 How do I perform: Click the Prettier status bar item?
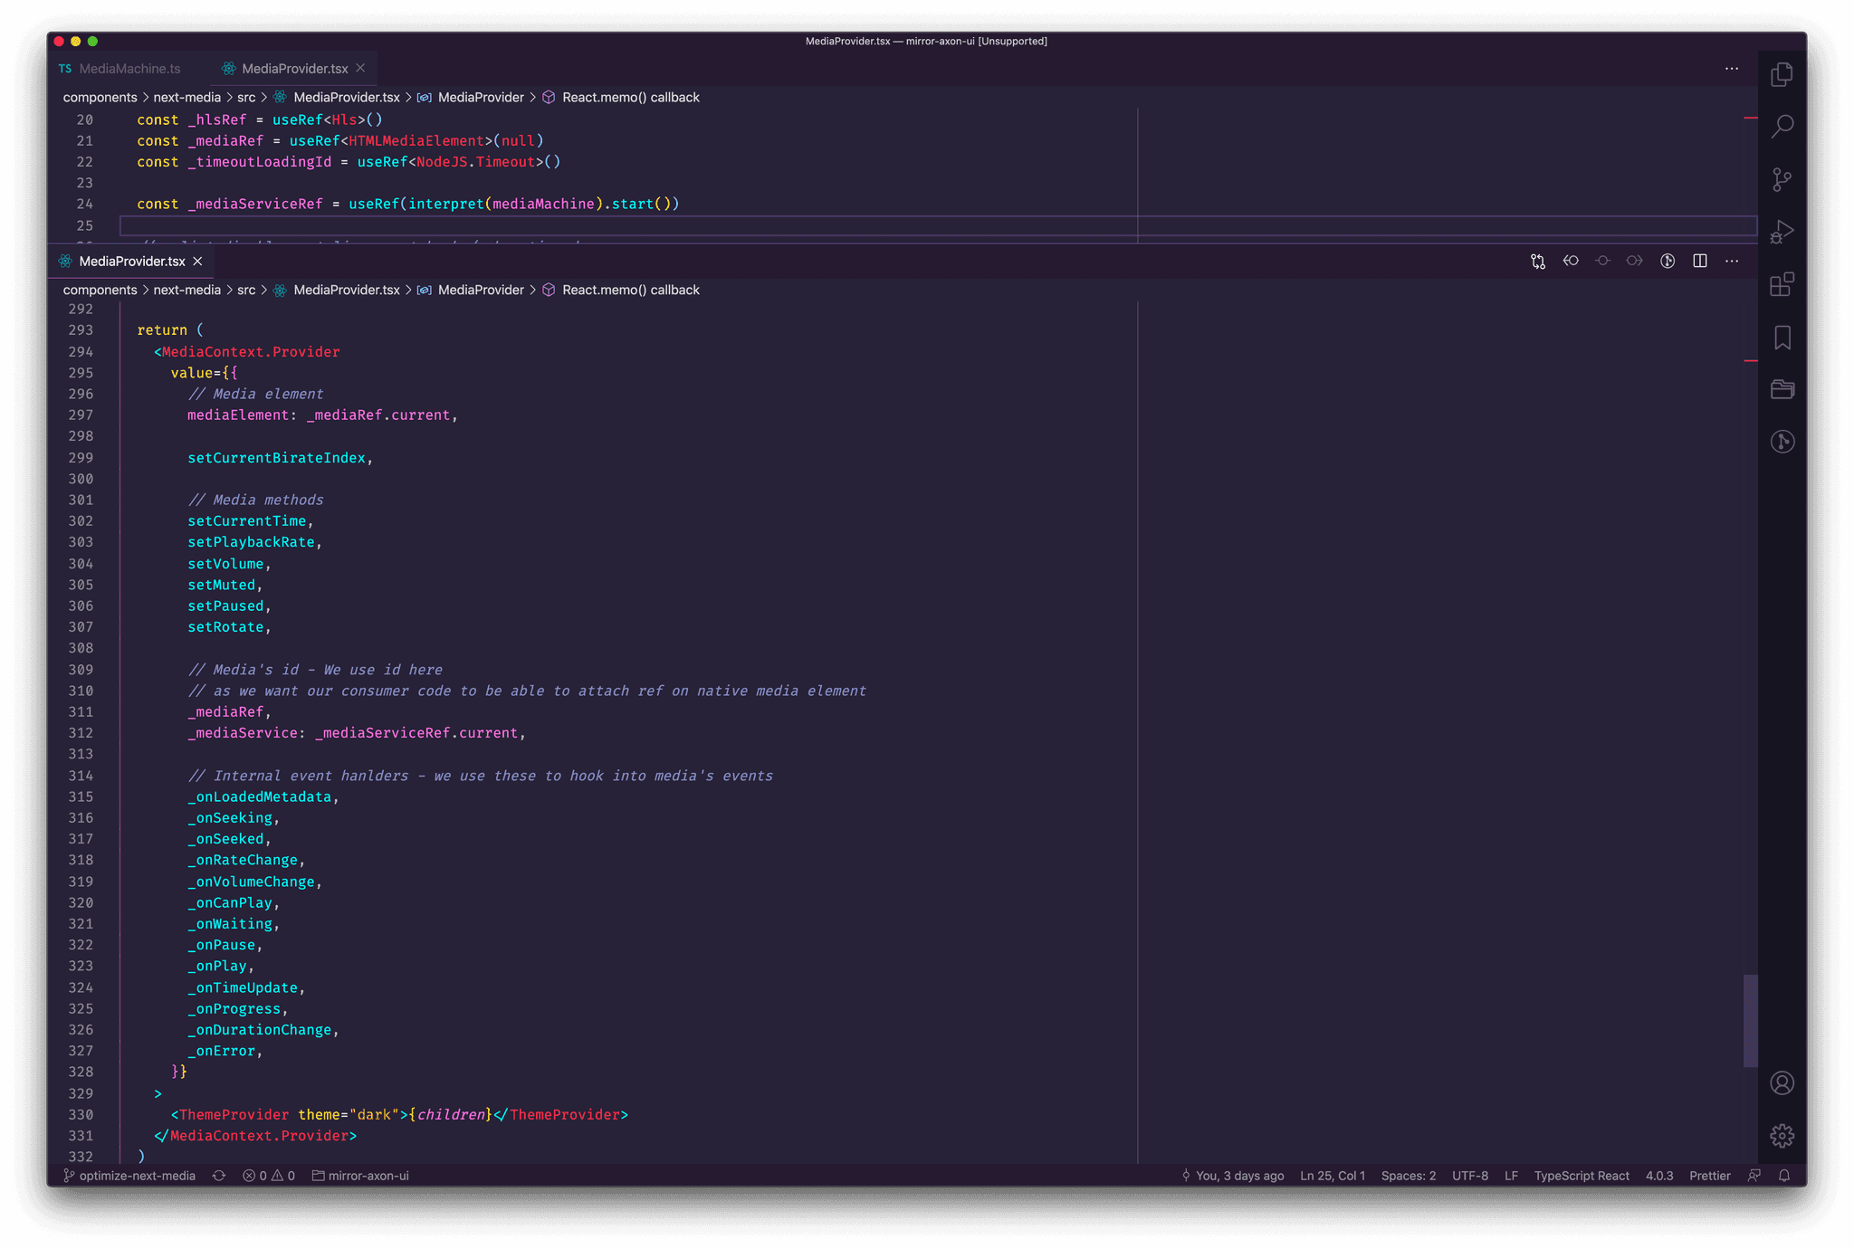point(1709,1176)
